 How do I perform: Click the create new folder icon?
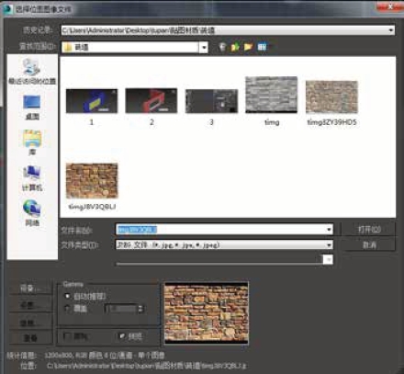[248, 47]
